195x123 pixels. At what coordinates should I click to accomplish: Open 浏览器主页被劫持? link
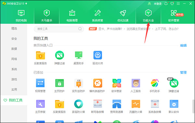tap(138, 29)
